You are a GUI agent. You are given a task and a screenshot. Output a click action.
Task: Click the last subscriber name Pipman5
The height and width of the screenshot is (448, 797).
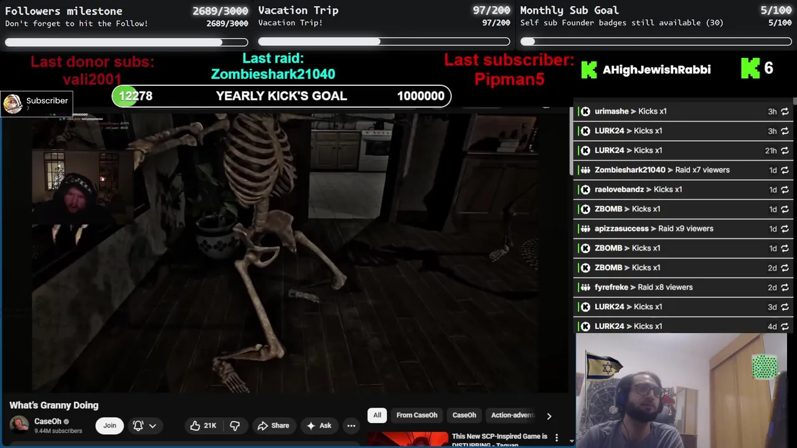[x=509, y=79]
